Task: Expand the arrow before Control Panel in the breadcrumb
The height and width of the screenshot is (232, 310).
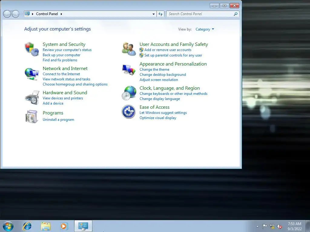Action: coord(33,14)
